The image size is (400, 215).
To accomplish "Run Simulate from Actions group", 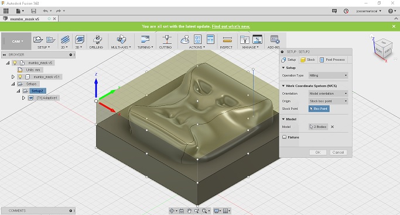I will point(184,40).
